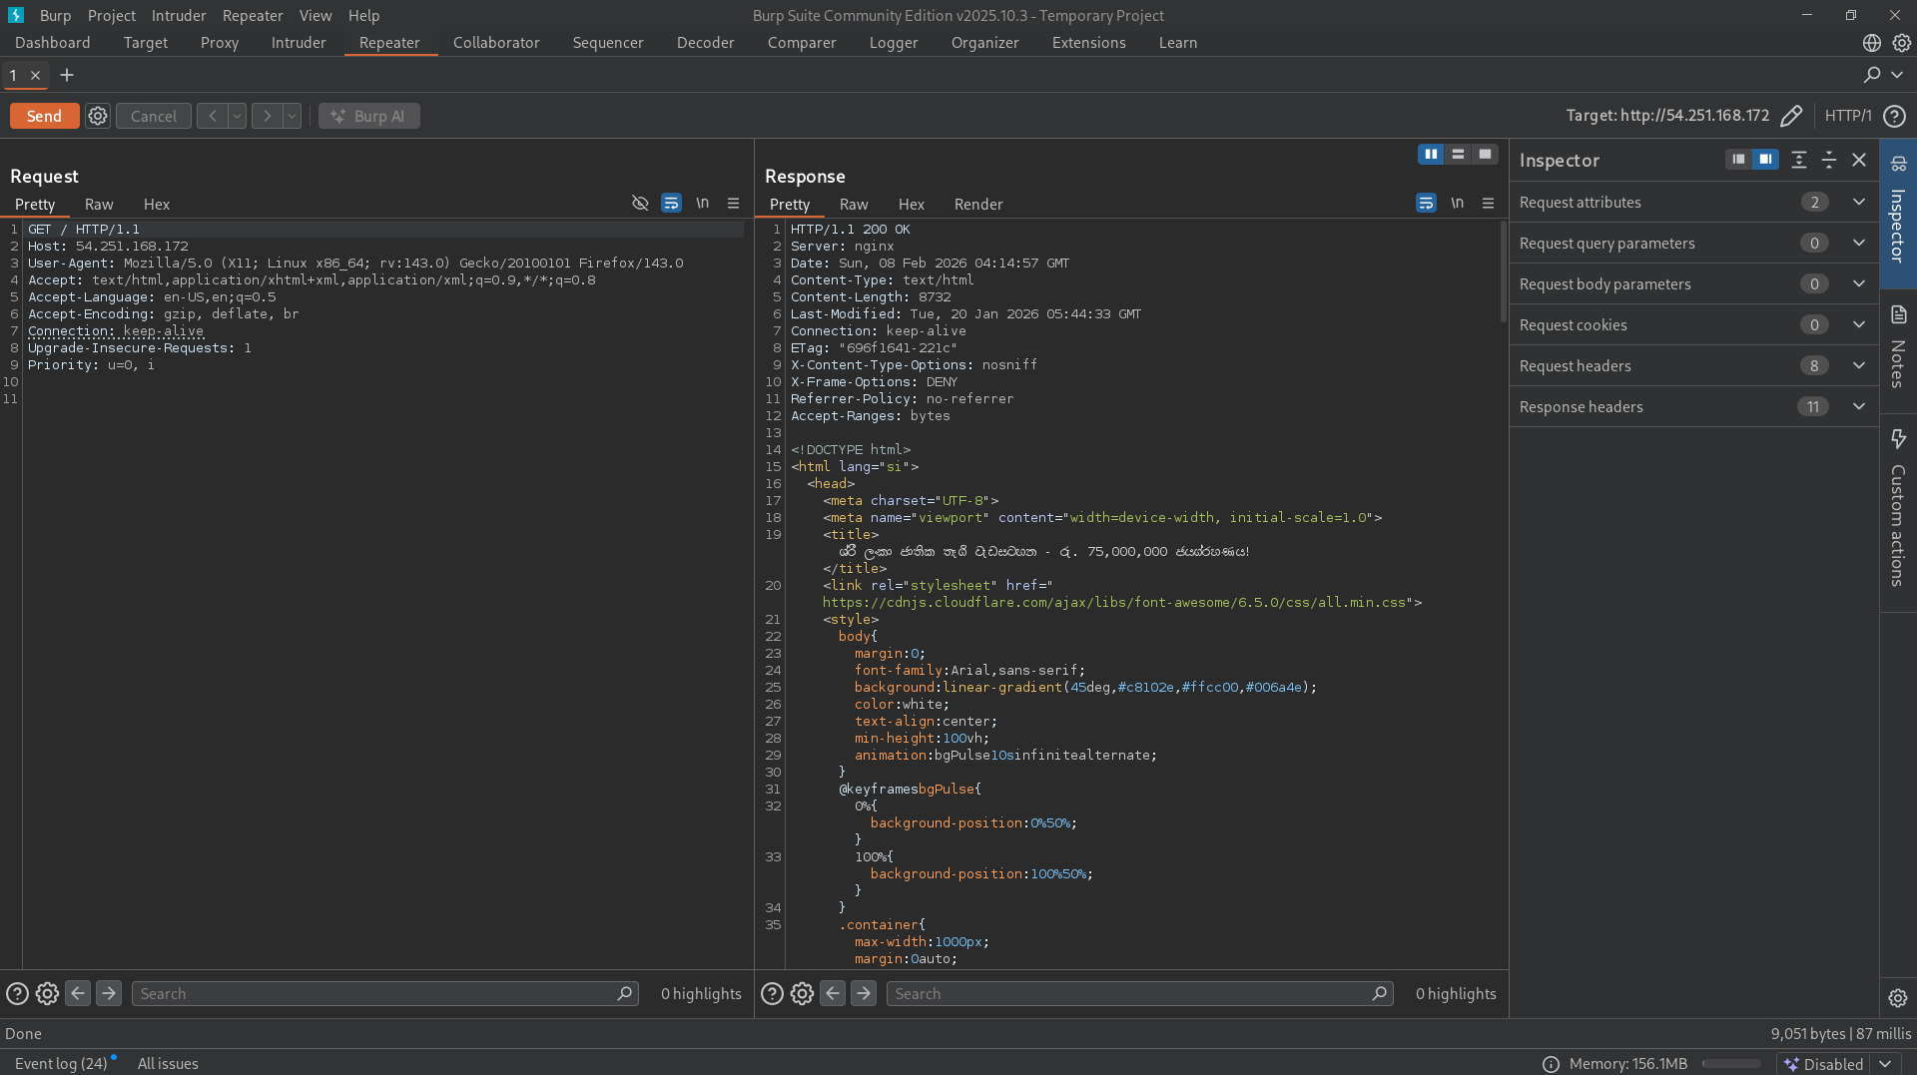Viewport: 1917px width, 1075px height.
Task: Open the Proxy tab
Action: pyautogui.click(x=219, y=43)
